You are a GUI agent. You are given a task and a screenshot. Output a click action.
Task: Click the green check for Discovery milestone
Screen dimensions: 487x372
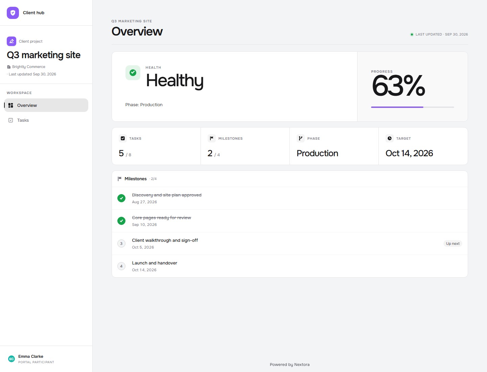[121, 198]
